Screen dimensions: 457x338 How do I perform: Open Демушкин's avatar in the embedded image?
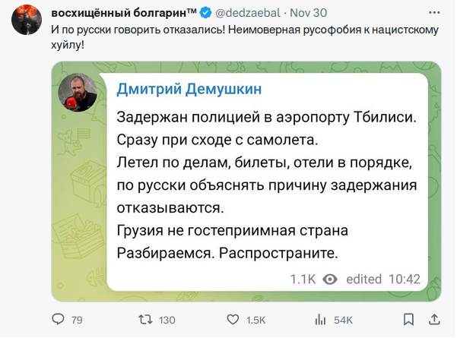(78, 93)
